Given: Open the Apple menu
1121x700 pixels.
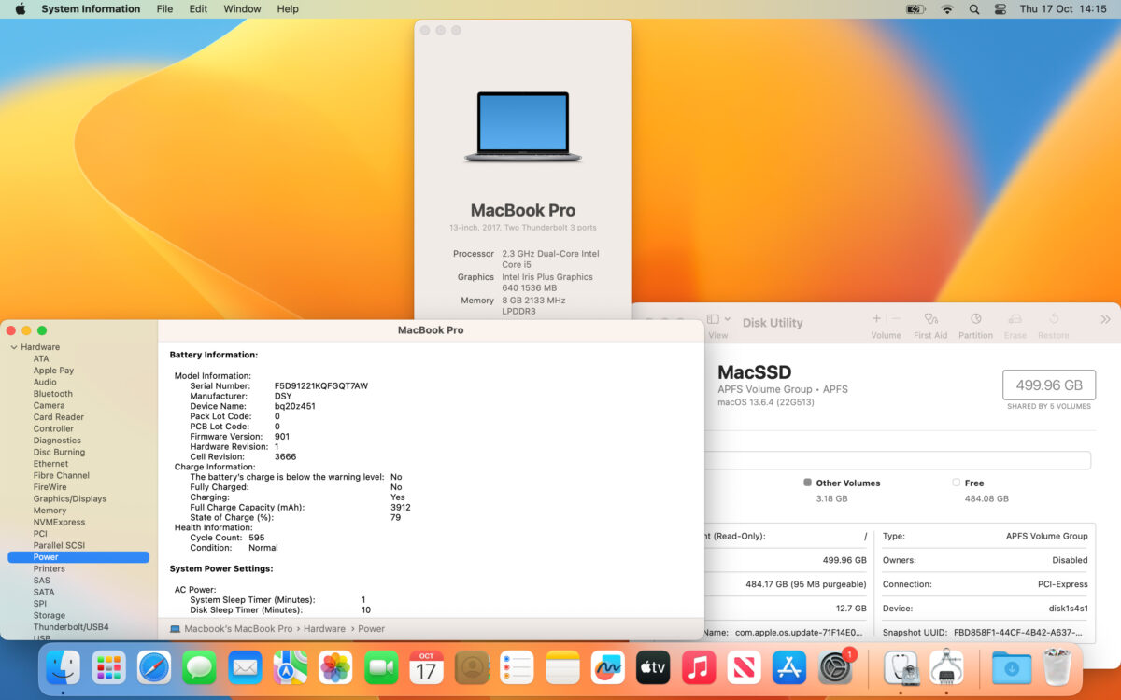Looking at the screenshot, I should point(21,8).
